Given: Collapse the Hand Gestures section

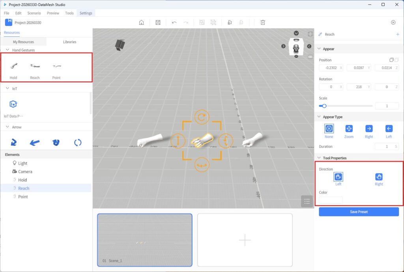Looking at the screenshot, I should tap(7, 50).
